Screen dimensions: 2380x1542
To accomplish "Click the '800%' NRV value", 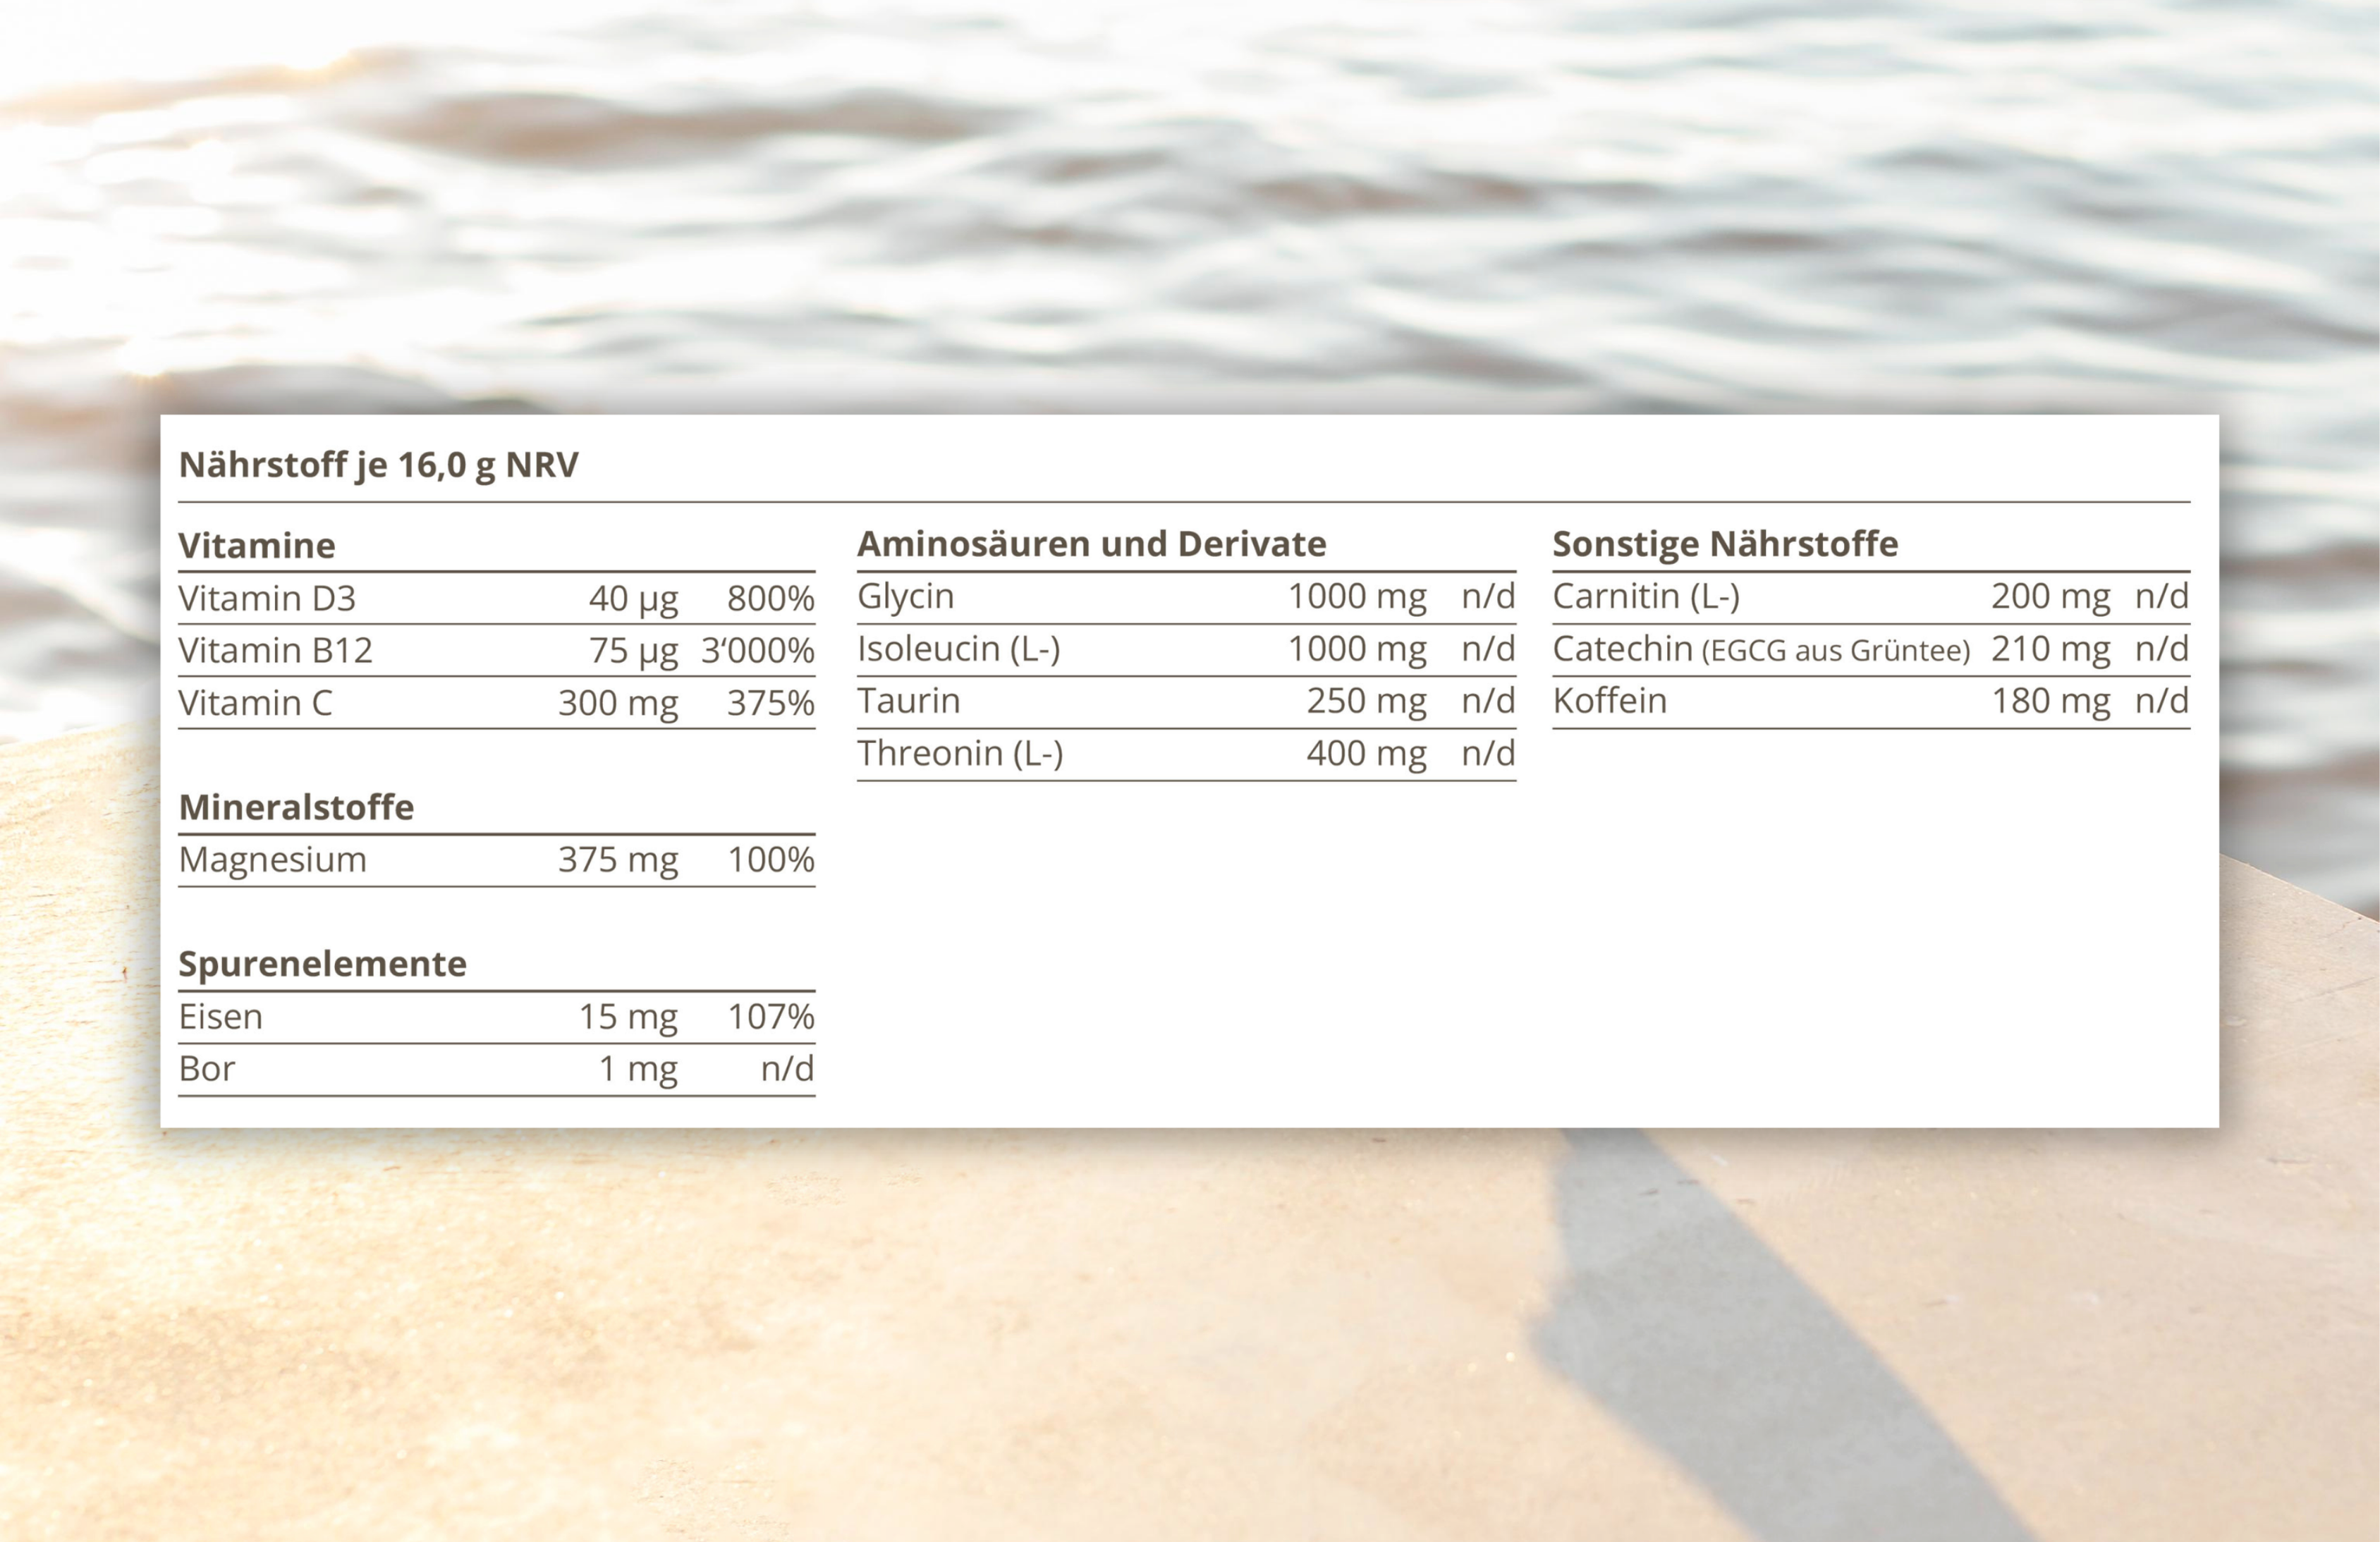I will (x=770, y=598).
